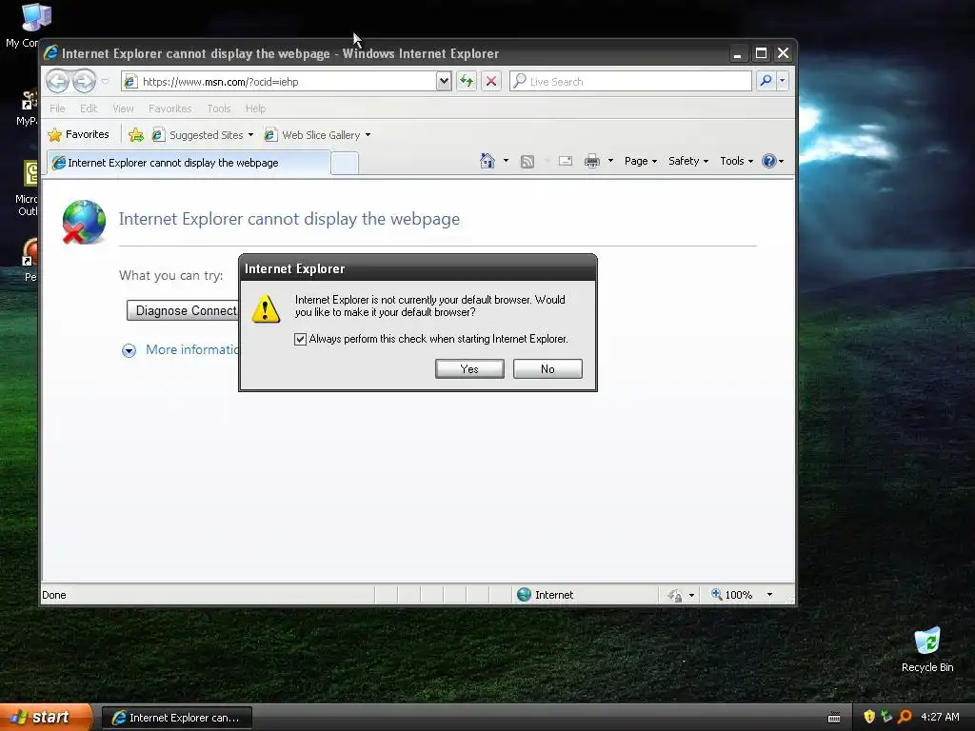This screenshot has width=975, height=731.
Task: Click the More information link text
Action: pyautogui.click(x=192, y=349)
